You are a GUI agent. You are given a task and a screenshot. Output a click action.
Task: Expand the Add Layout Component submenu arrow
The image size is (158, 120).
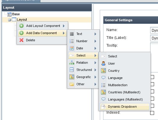click(64, 26)
